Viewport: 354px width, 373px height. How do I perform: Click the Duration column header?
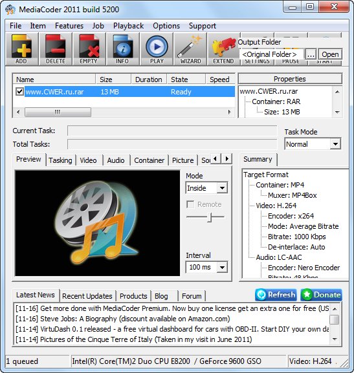(x=149, y=80)
